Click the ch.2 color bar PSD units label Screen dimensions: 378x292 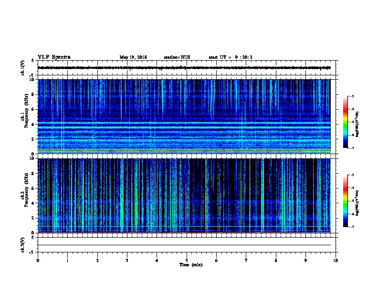click(357, 203)
